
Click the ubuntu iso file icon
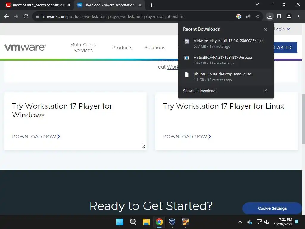(187, 75)
